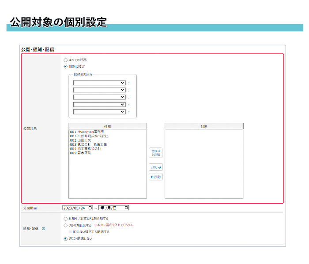Select the 個別に設定 radio button
The width and height of the screenshot is (309, 264).
tap(66, 67)
